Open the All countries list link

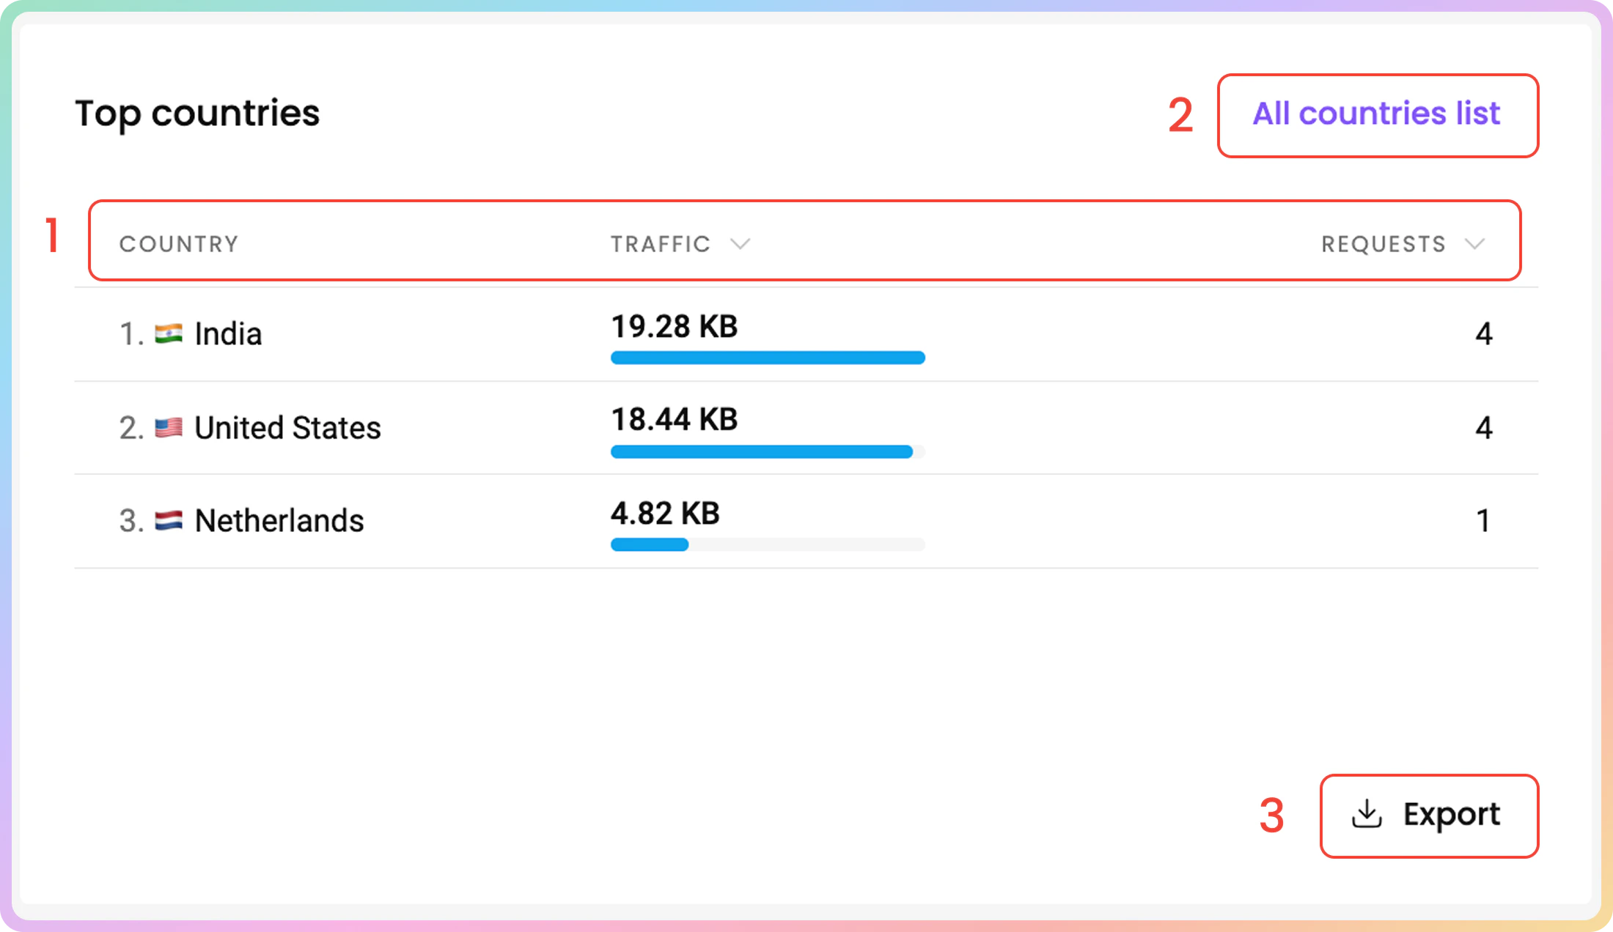[1376, 114]
